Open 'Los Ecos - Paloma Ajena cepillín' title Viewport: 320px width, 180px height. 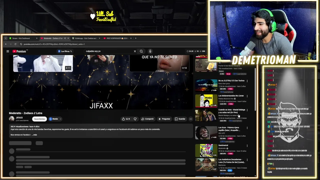tap(229, 129)
